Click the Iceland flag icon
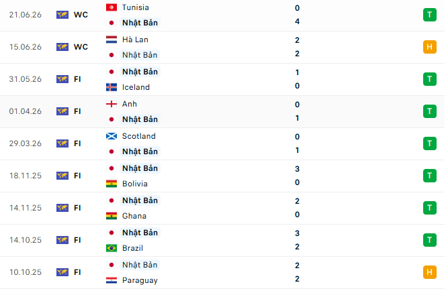 pos(111,87)
